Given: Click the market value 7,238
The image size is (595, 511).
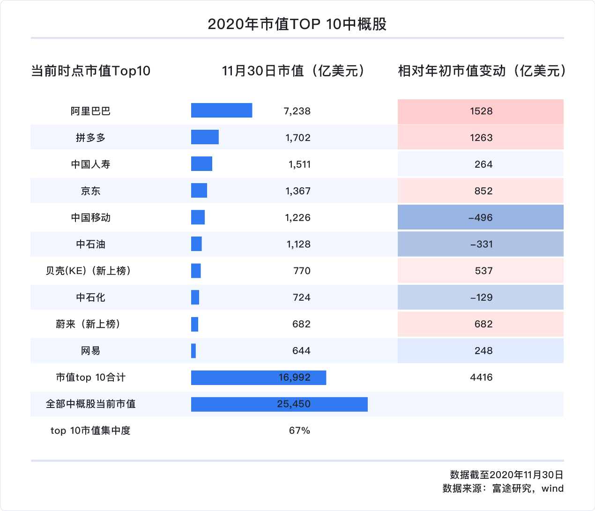Looking at the screenshot, I should tap(297, 111).
